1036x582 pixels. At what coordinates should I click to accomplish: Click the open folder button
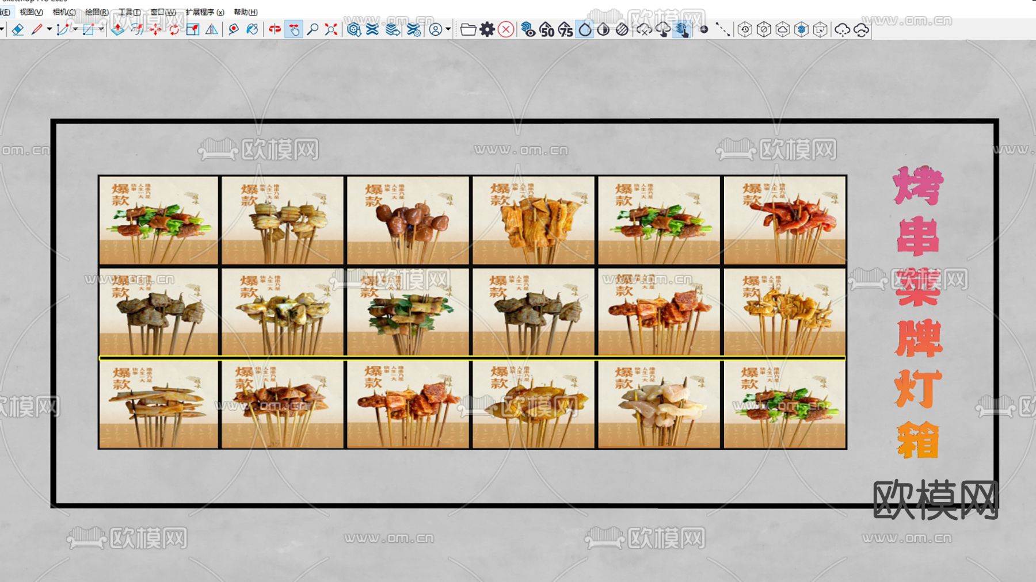point(468,29)
